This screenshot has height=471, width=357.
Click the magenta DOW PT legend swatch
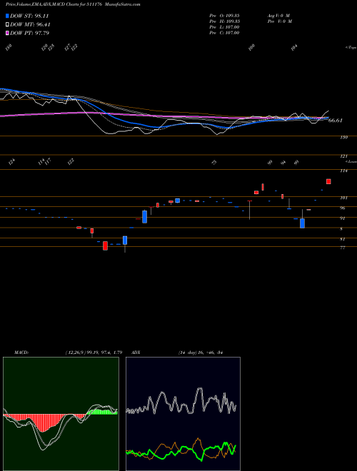point(7,33)
